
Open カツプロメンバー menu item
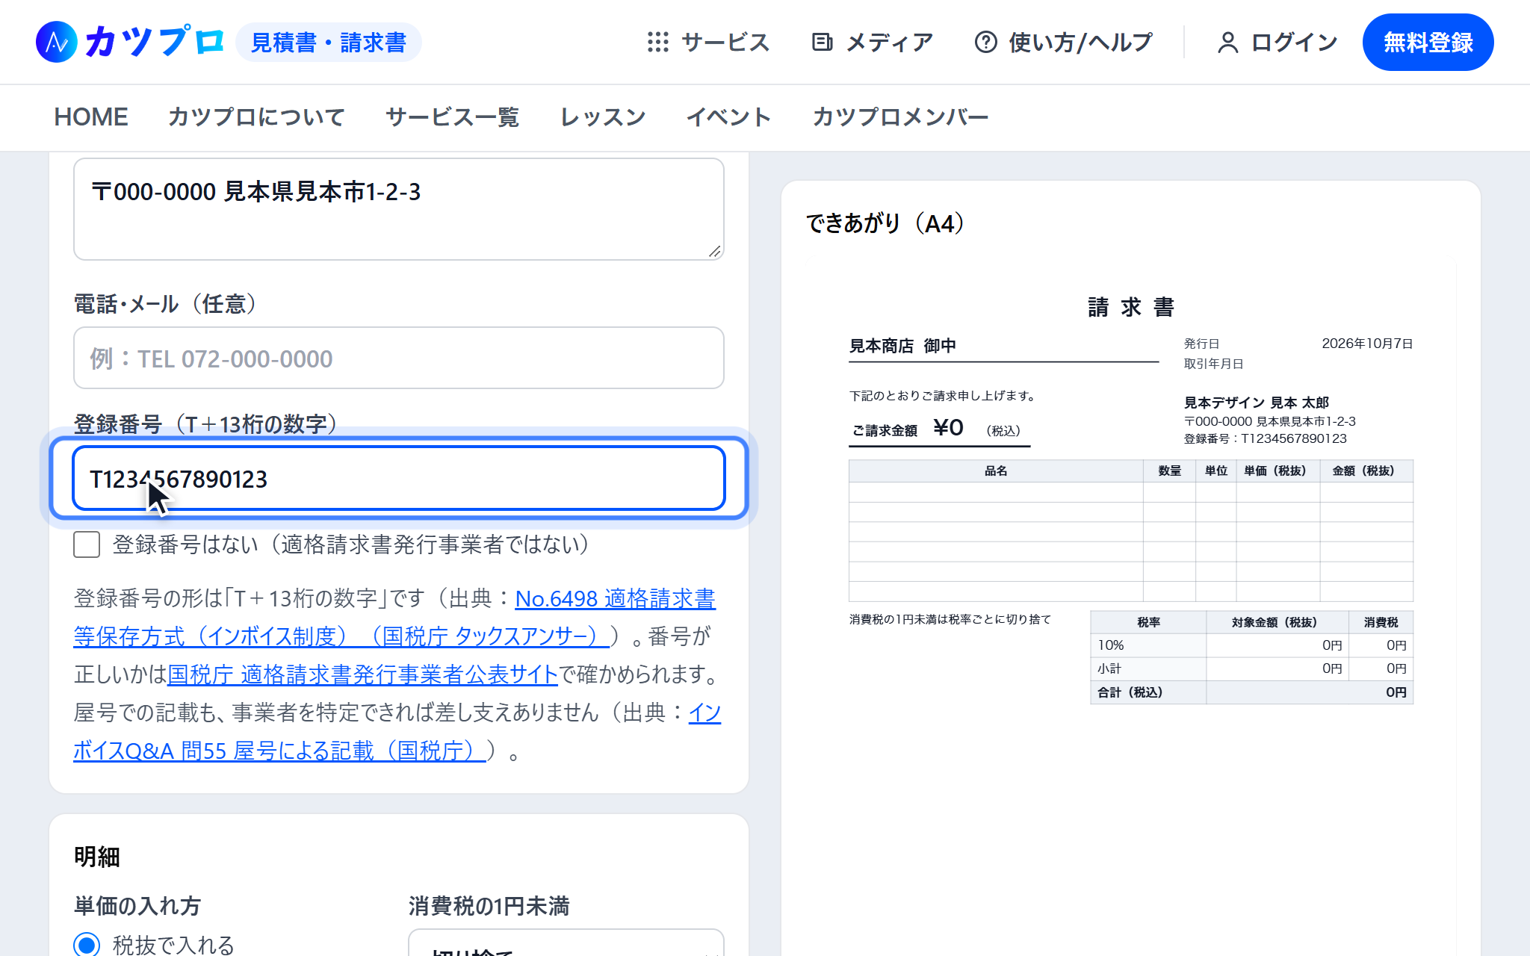pyautogui.click(x=900, y=117)
